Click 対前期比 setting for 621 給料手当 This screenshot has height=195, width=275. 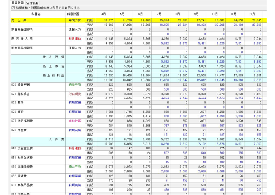[74, 94]
